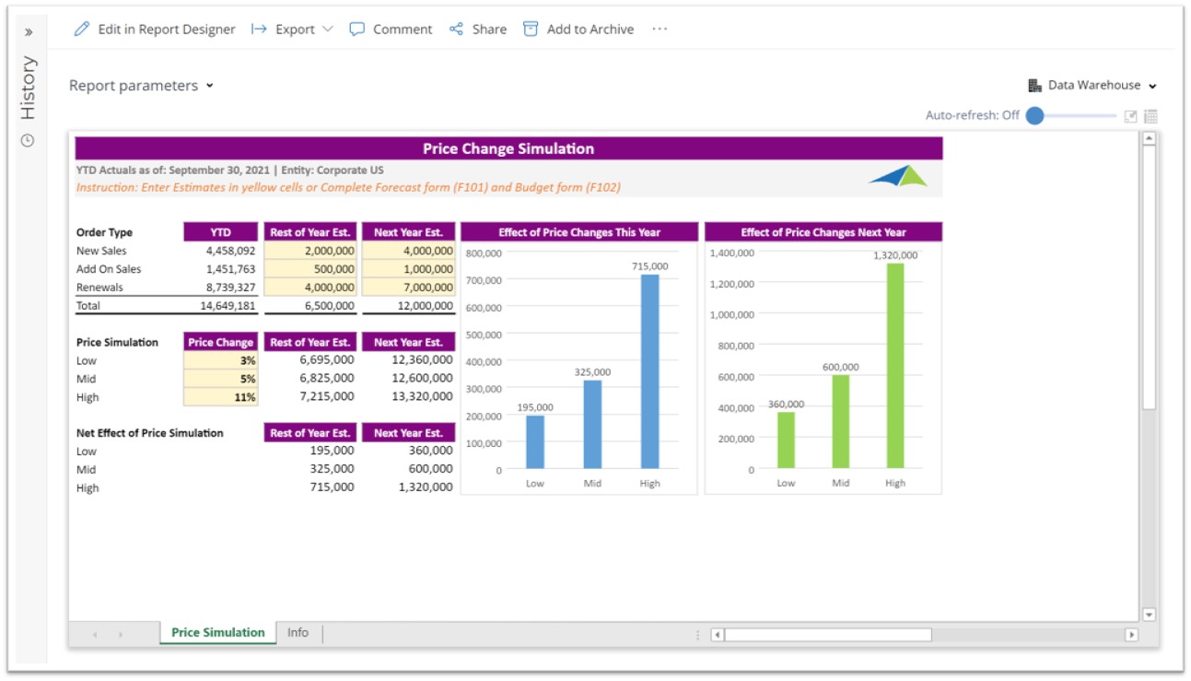Image resolution: width=1191 pixels, height=681 pixels.
Task: Click the Add to Archive box icon
Action: click(531, 29)
